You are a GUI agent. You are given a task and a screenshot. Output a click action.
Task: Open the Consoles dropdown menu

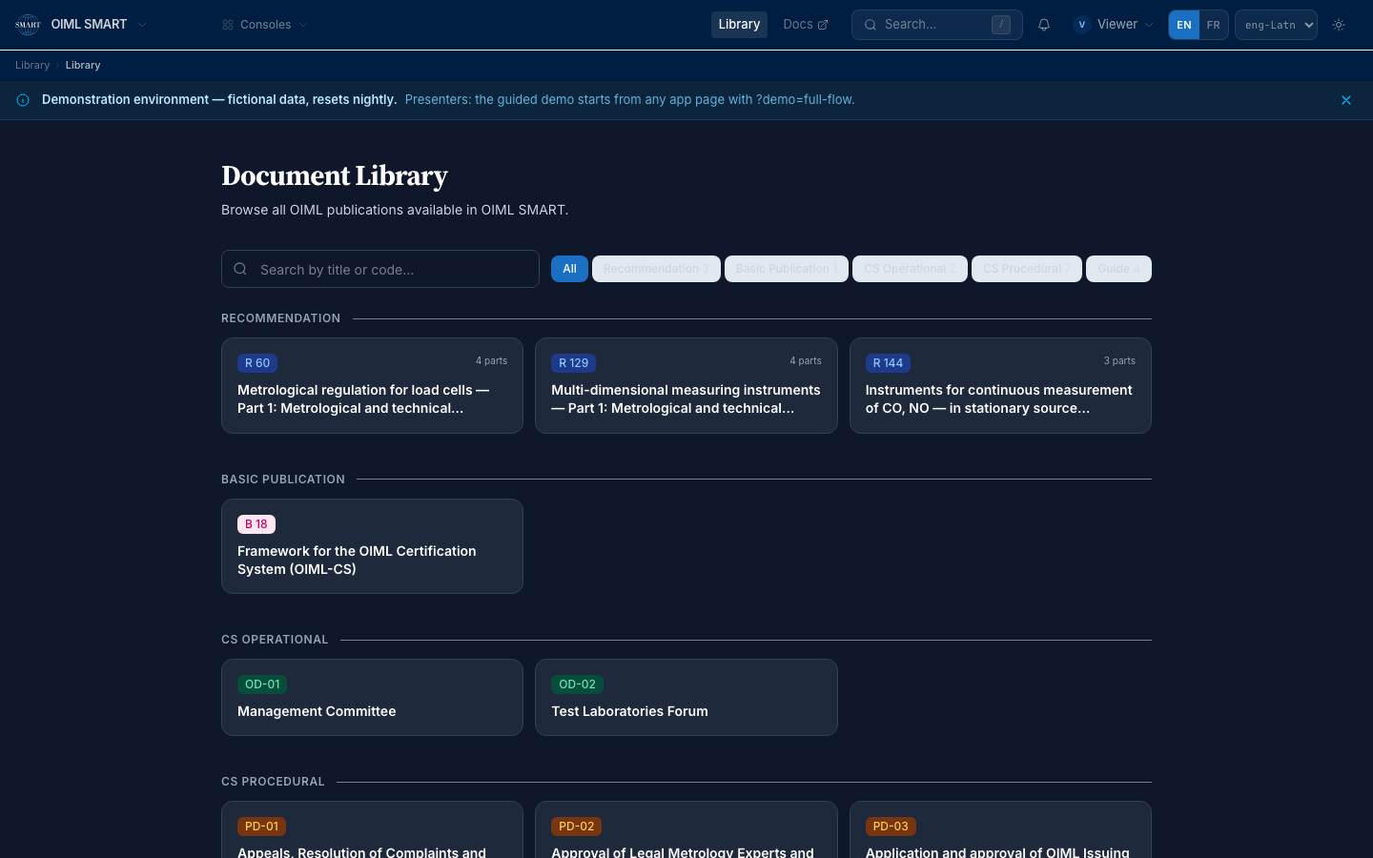[265, 25]
